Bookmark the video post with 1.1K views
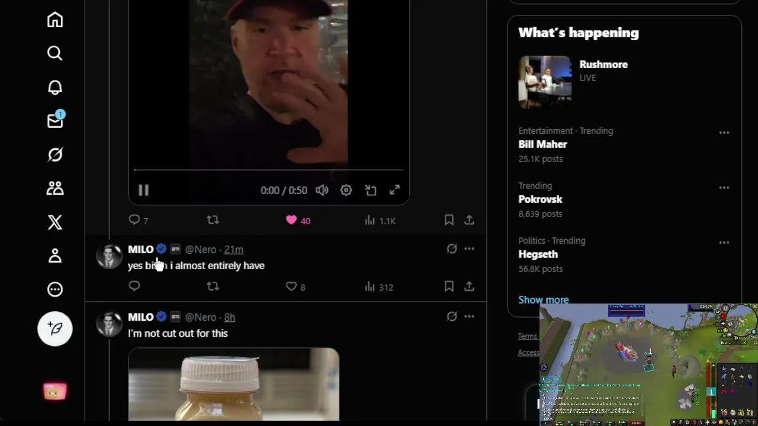758x426 pixels. [x=449, y=220]
